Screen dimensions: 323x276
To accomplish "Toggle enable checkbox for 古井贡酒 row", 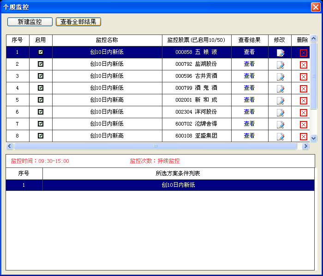I will [x=41, y=76].
